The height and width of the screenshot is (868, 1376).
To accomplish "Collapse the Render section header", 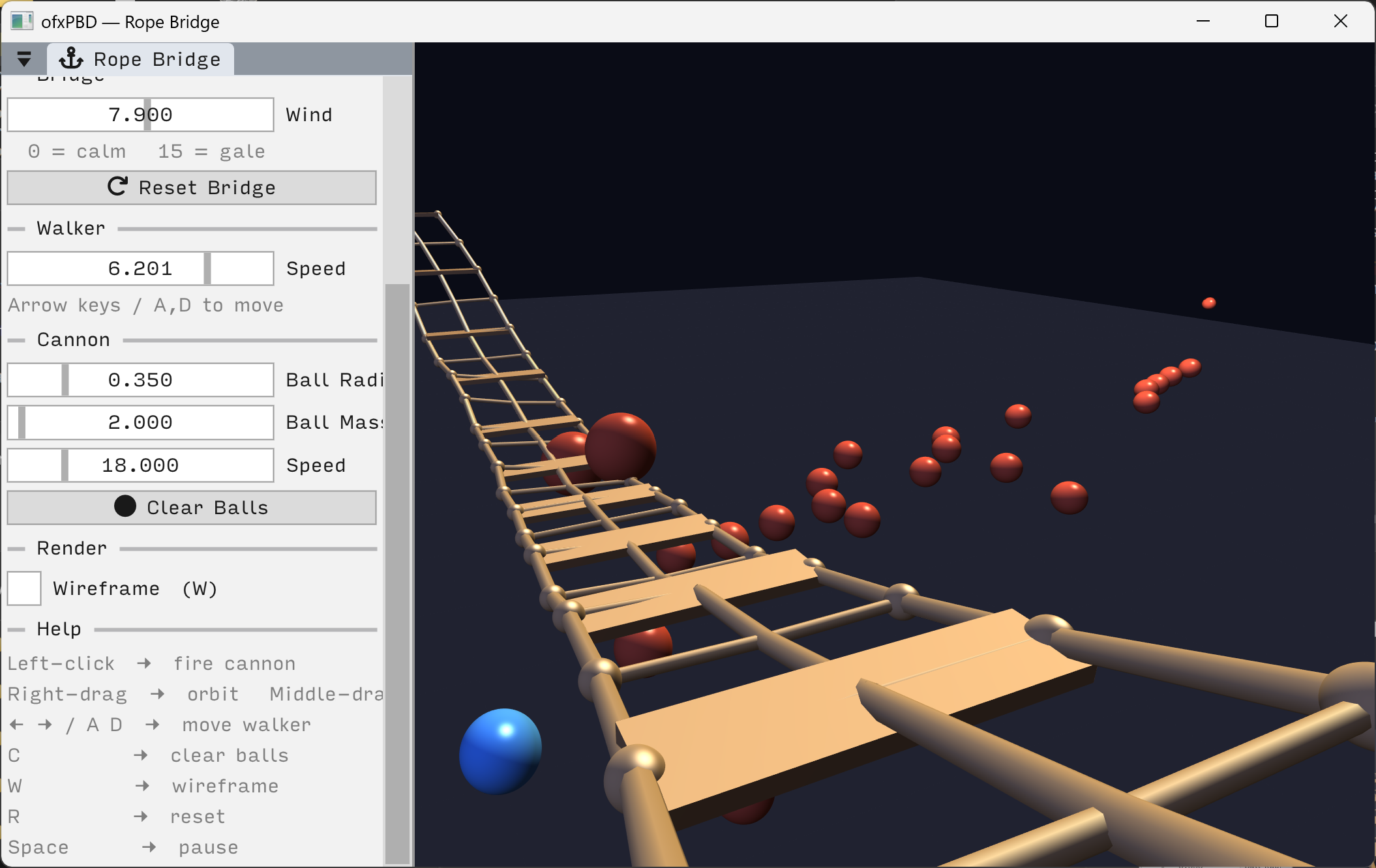I will 192,549.
